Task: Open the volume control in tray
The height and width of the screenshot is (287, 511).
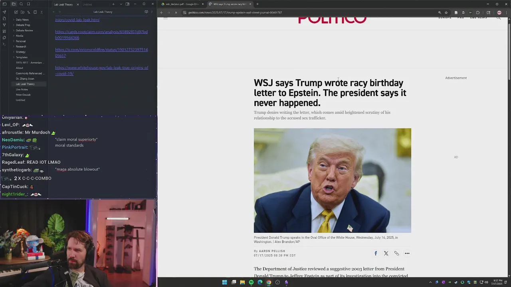Action: click(x=486, y=282)
